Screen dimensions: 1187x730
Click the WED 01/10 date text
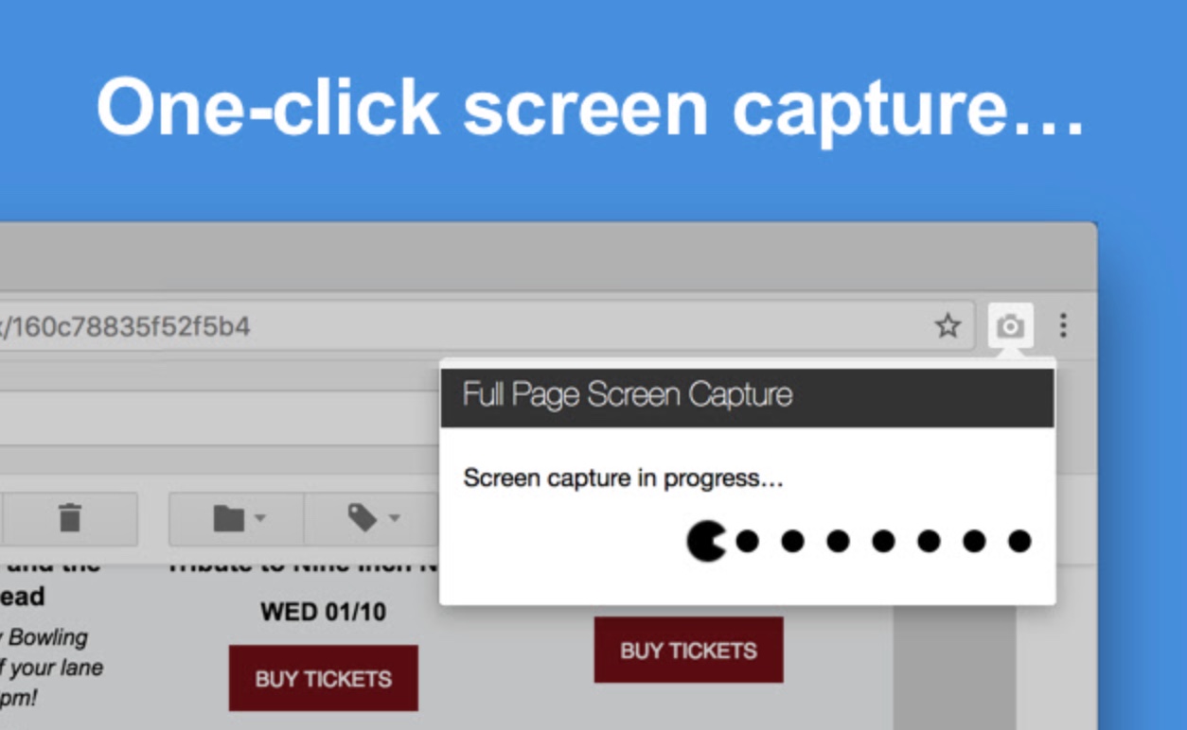323,612
